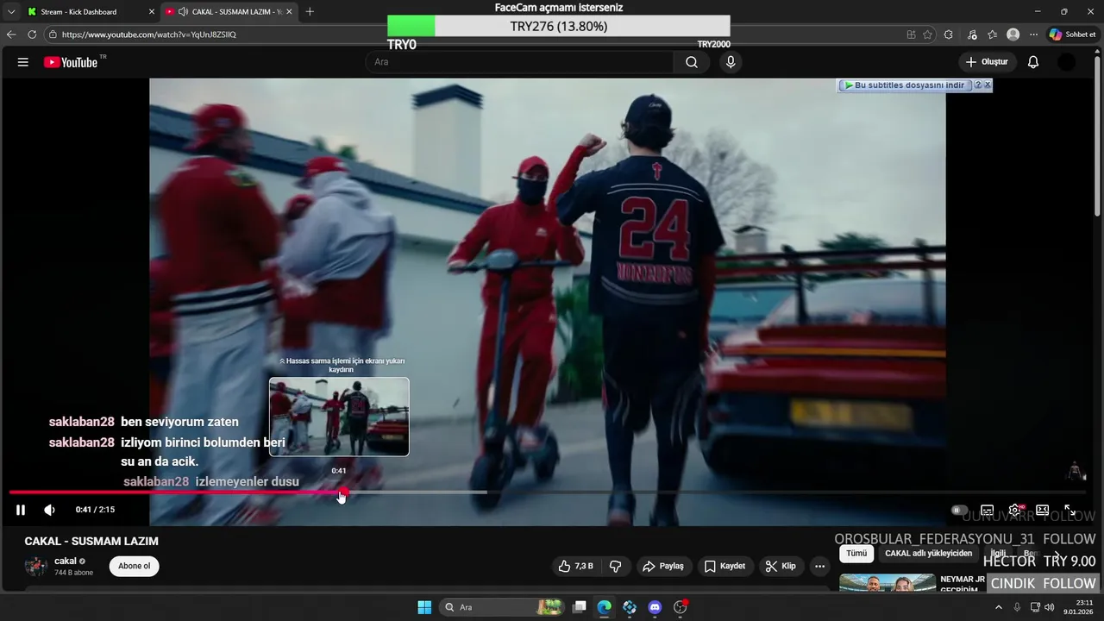Open YouTube notifications bell

pyautogui.click(x=1033, y=62)
